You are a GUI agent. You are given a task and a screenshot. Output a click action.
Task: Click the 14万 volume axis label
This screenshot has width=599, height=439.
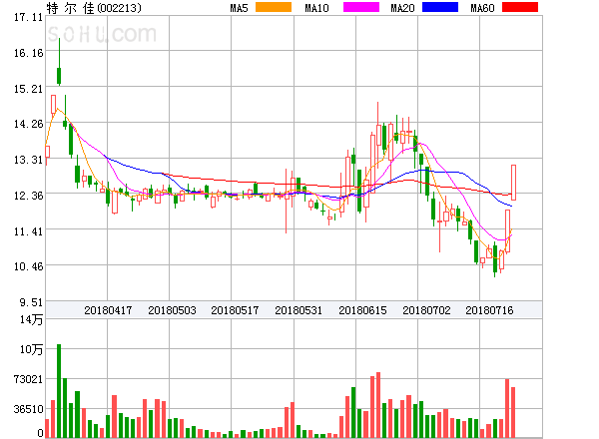(x=31, y=319)
